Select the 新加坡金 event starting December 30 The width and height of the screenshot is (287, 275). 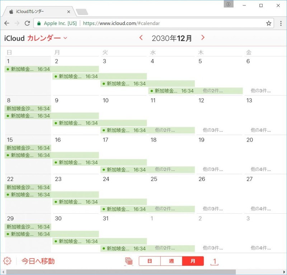(x=100, y=241)
